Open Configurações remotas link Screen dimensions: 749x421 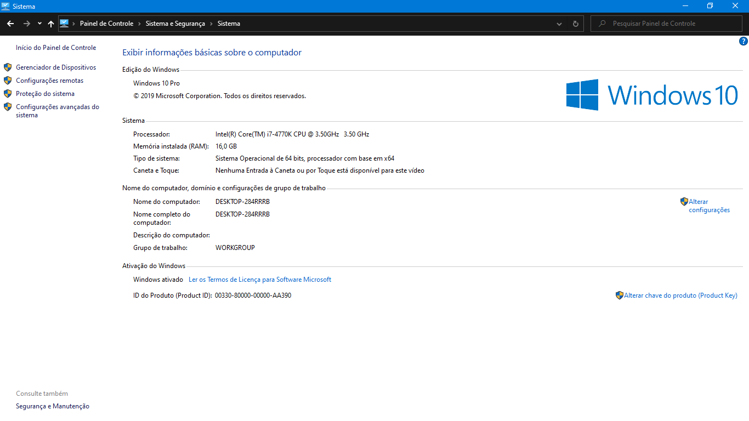click(50, 81)
